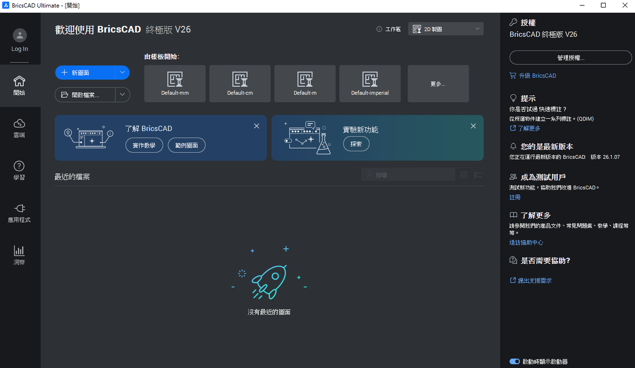Go to the 開始 home section

tap(20, 86)
